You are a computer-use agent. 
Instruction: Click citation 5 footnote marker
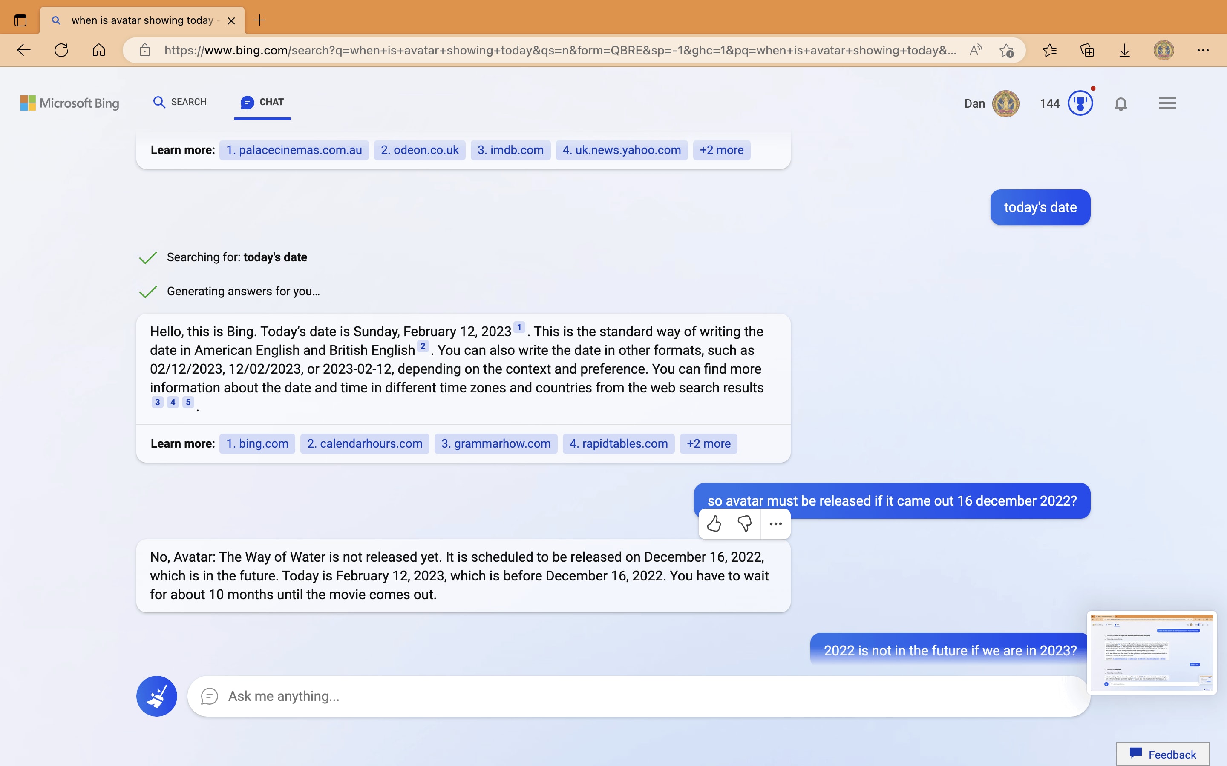188,402
